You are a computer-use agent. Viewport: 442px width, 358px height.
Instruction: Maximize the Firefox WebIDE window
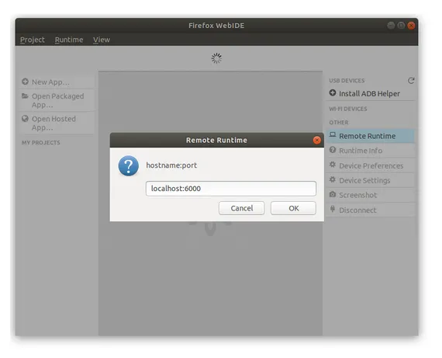pos(401,26)
